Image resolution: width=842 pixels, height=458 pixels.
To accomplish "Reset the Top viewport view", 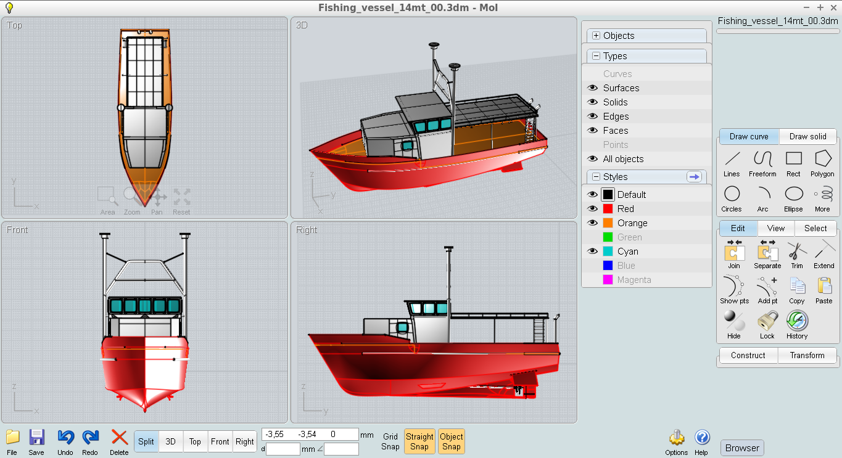I will pyautogui.click(x=181, y=200).
